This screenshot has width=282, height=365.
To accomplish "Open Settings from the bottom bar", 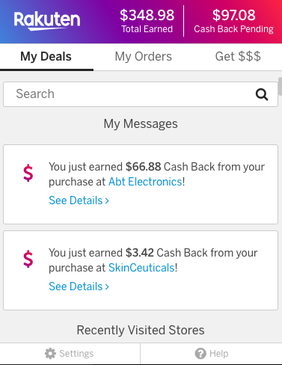I will (x=70, y=354).
